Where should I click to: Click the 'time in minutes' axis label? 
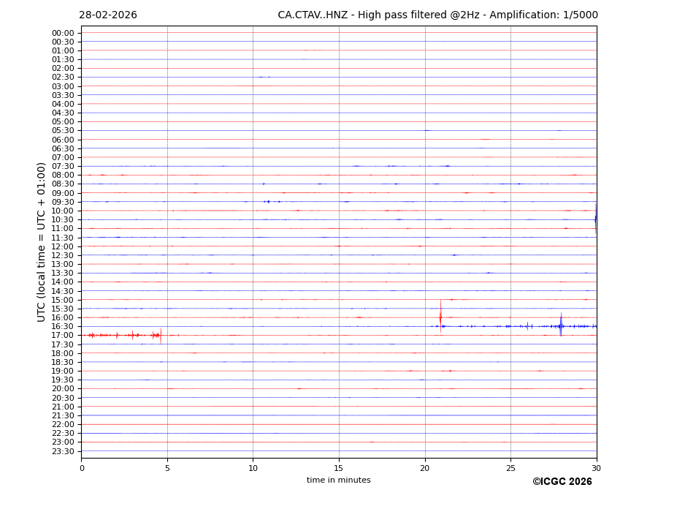(x=338, y=480)
